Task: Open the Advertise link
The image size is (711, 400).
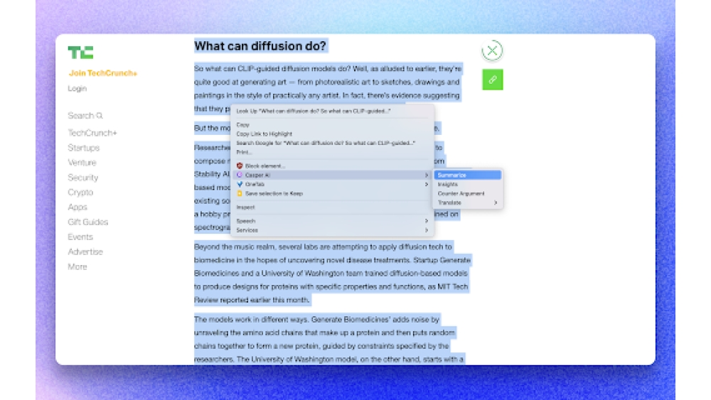Action: (85, 252)
